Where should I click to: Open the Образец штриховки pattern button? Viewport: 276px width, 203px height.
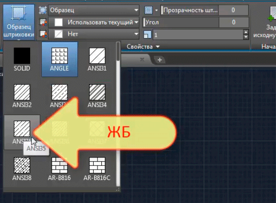point(19,22)
